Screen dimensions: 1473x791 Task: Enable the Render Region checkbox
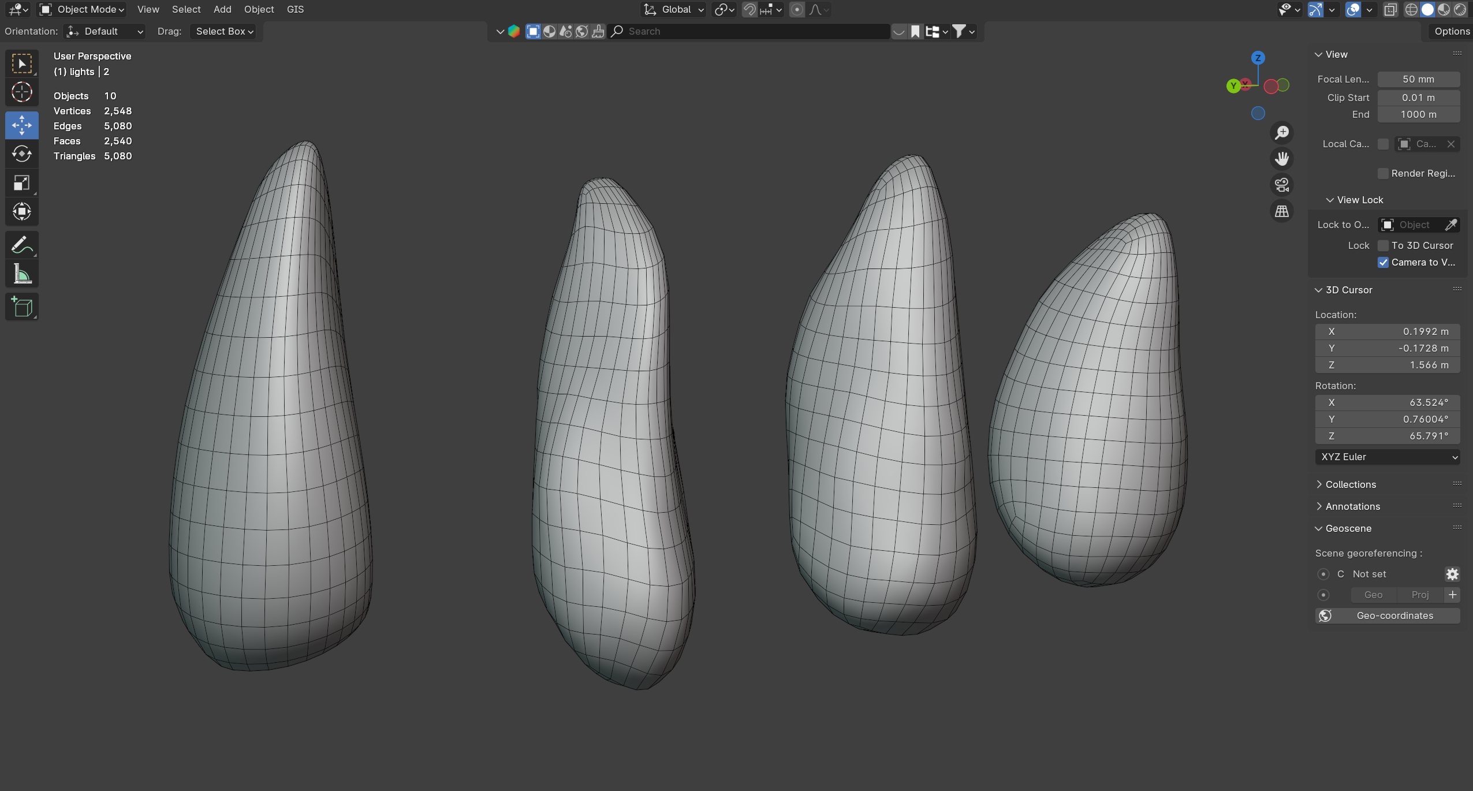tap(1383, 173)
